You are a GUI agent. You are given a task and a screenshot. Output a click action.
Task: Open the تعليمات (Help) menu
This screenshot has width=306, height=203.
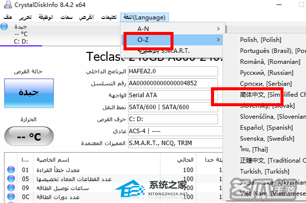[x=108, y=17]
